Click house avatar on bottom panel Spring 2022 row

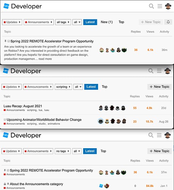coord(101,173)
